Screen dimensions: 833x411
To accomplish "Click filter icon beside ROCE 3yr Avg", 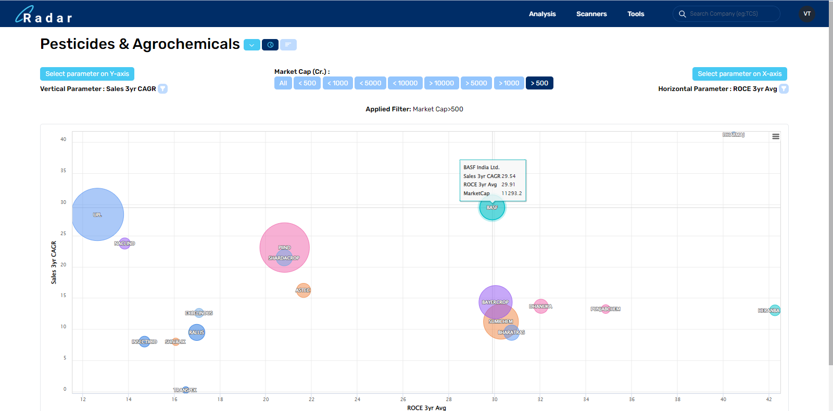I will 784,89.
